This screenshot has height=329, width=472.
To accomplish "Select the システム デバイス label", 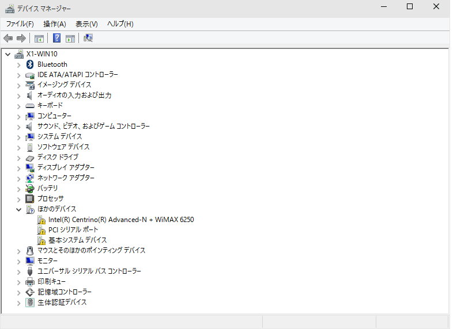I will 59,136.
